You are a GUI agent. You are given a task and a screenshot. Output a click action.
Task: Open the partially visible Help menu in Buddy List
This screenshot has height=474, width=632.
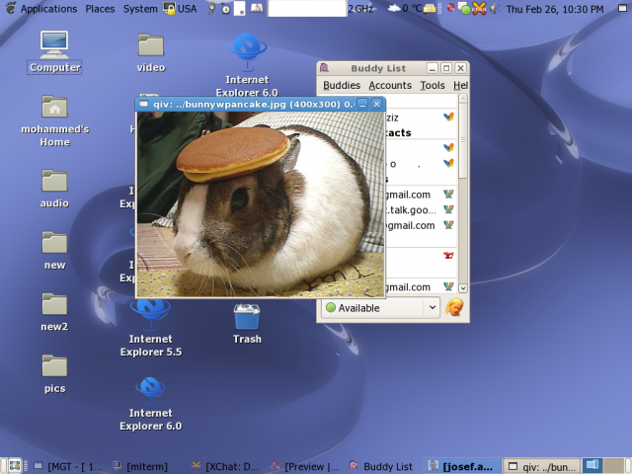(460, 86)
